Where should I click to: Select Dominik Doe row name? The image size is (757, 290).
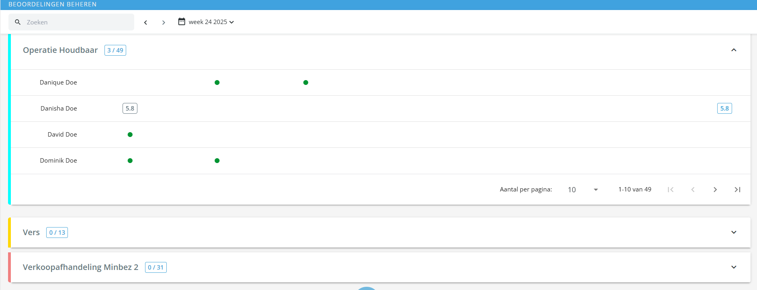point(58,161)
